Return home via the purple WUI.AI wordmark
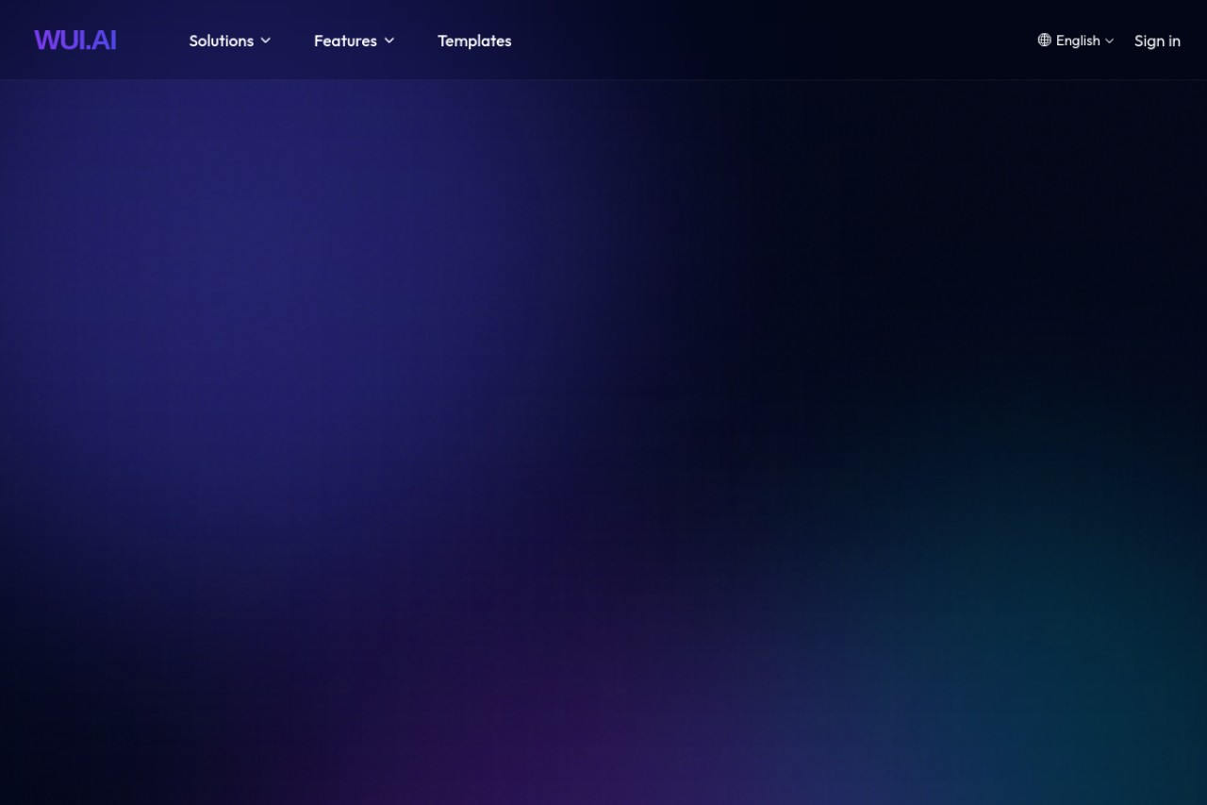The image size is (1207, 805). point(75,40)
